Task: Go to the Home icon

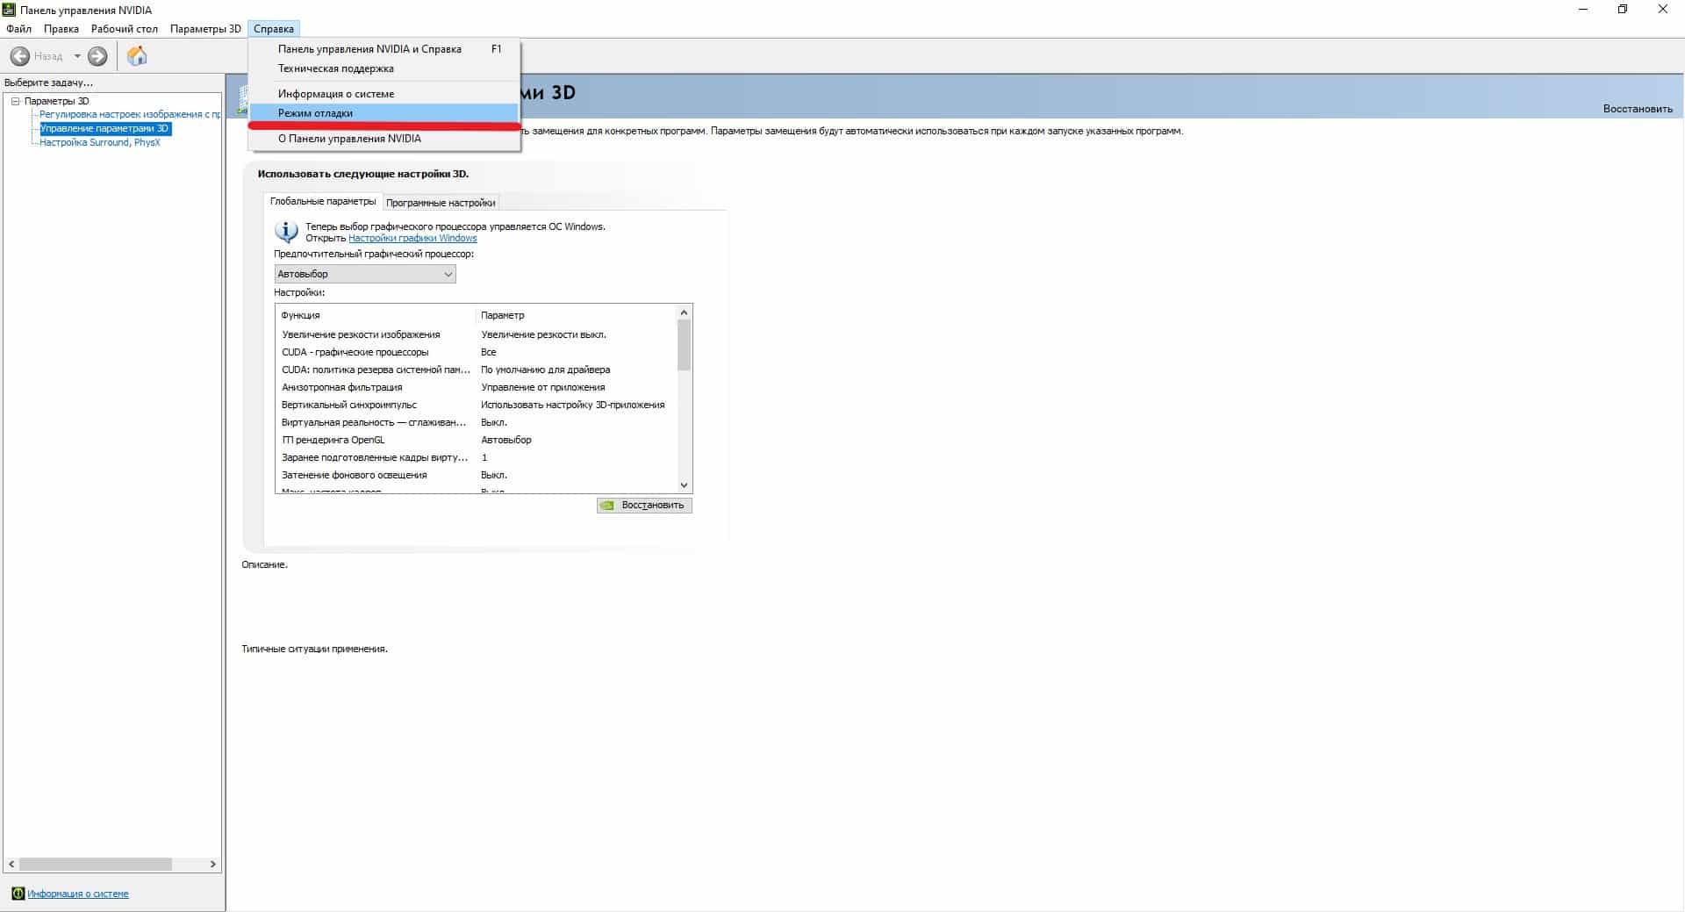Action: 137,56
